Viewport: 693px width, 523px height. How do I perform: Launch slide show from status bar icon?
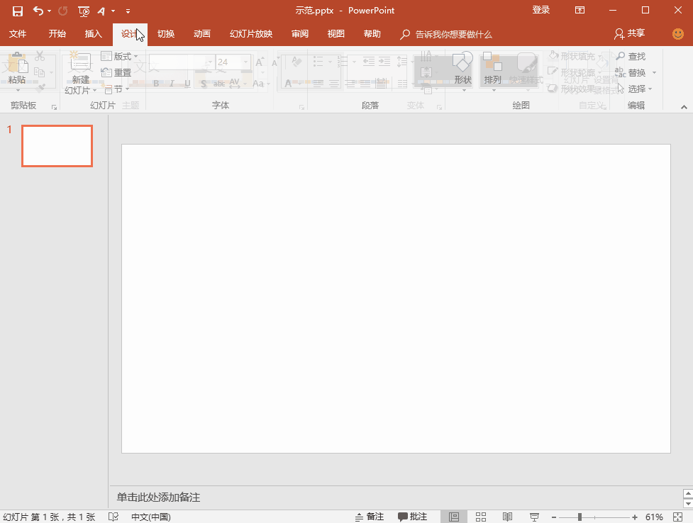(x=534, y=517)
